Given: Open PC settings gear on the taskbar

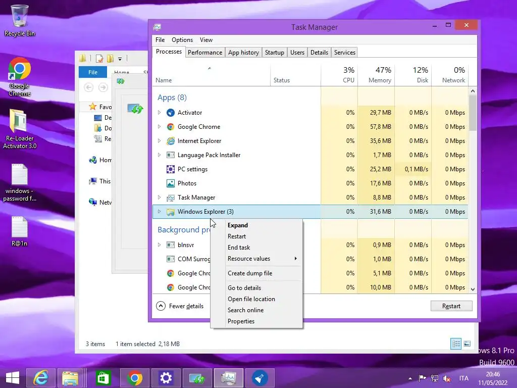Looking at the screenshot, I should [x=166, y=378].
